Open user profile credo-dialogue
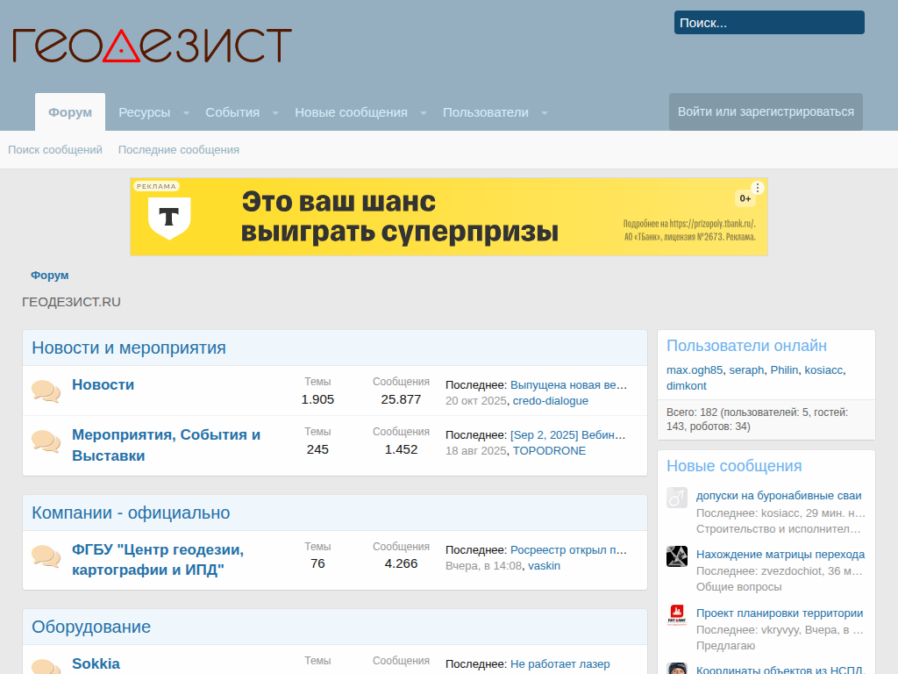 tap(551, 401)
